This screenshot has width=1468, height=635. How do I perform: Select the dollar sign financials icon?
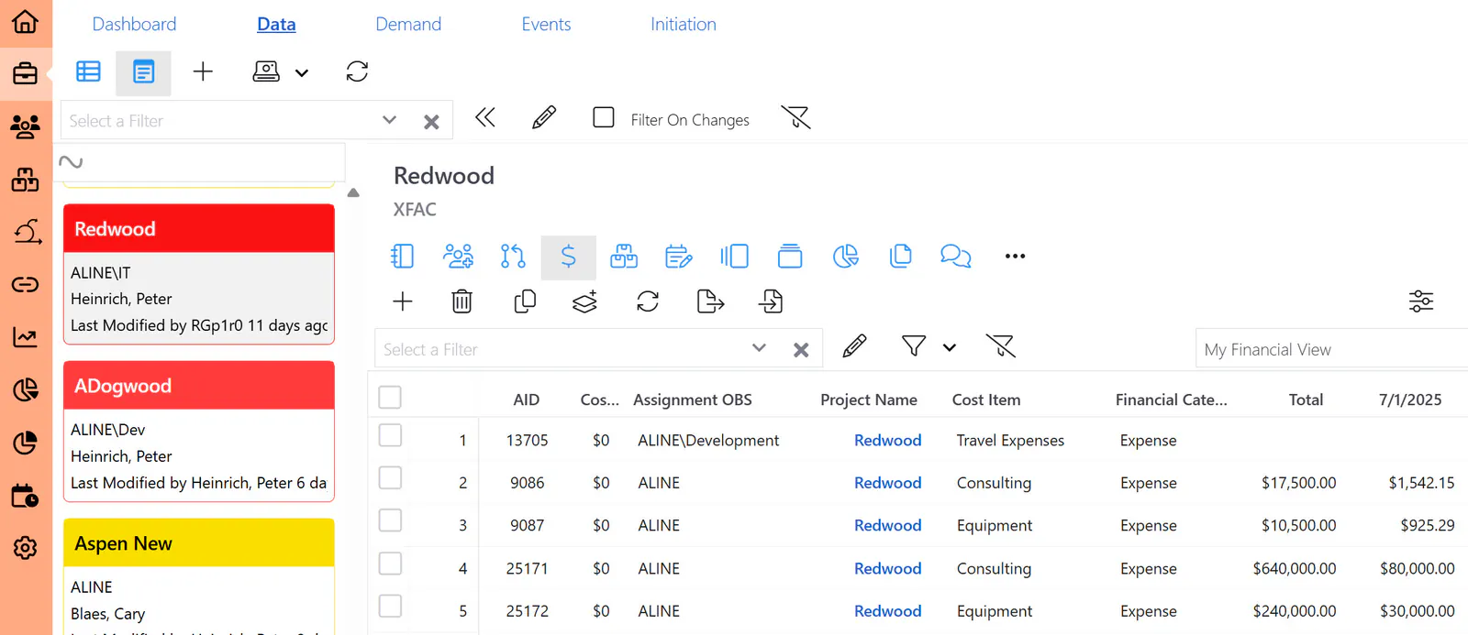569,257
